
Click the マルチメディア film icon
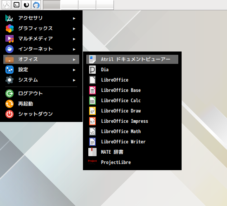point(9,39)
